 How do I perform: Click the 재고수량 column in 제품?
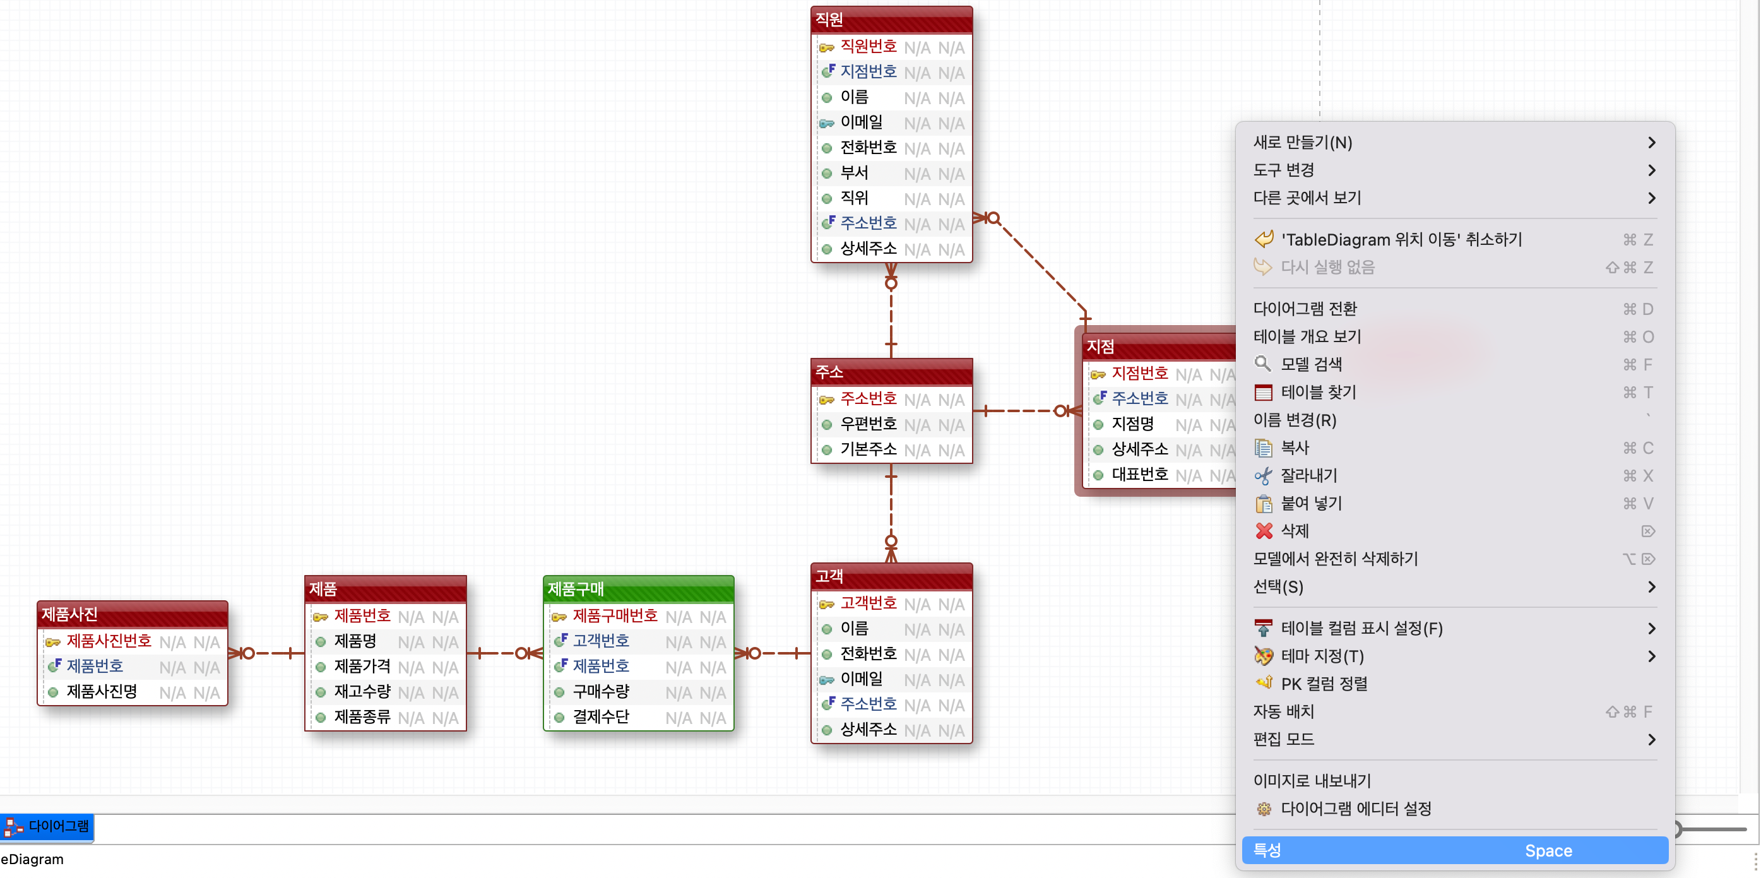click(x=386, y=691)
